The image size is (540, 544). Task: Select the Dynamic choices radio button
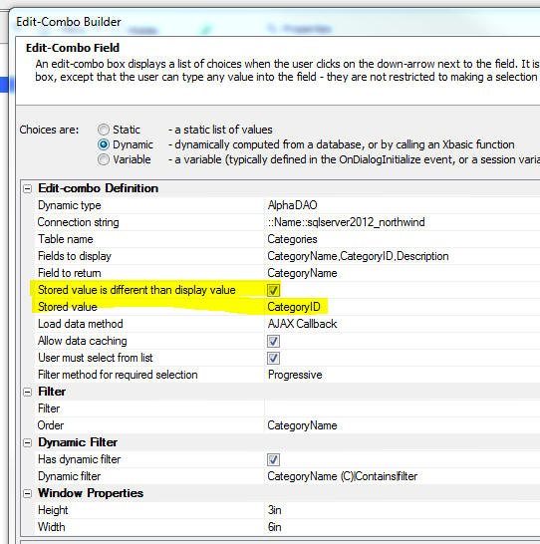(104, 144)
